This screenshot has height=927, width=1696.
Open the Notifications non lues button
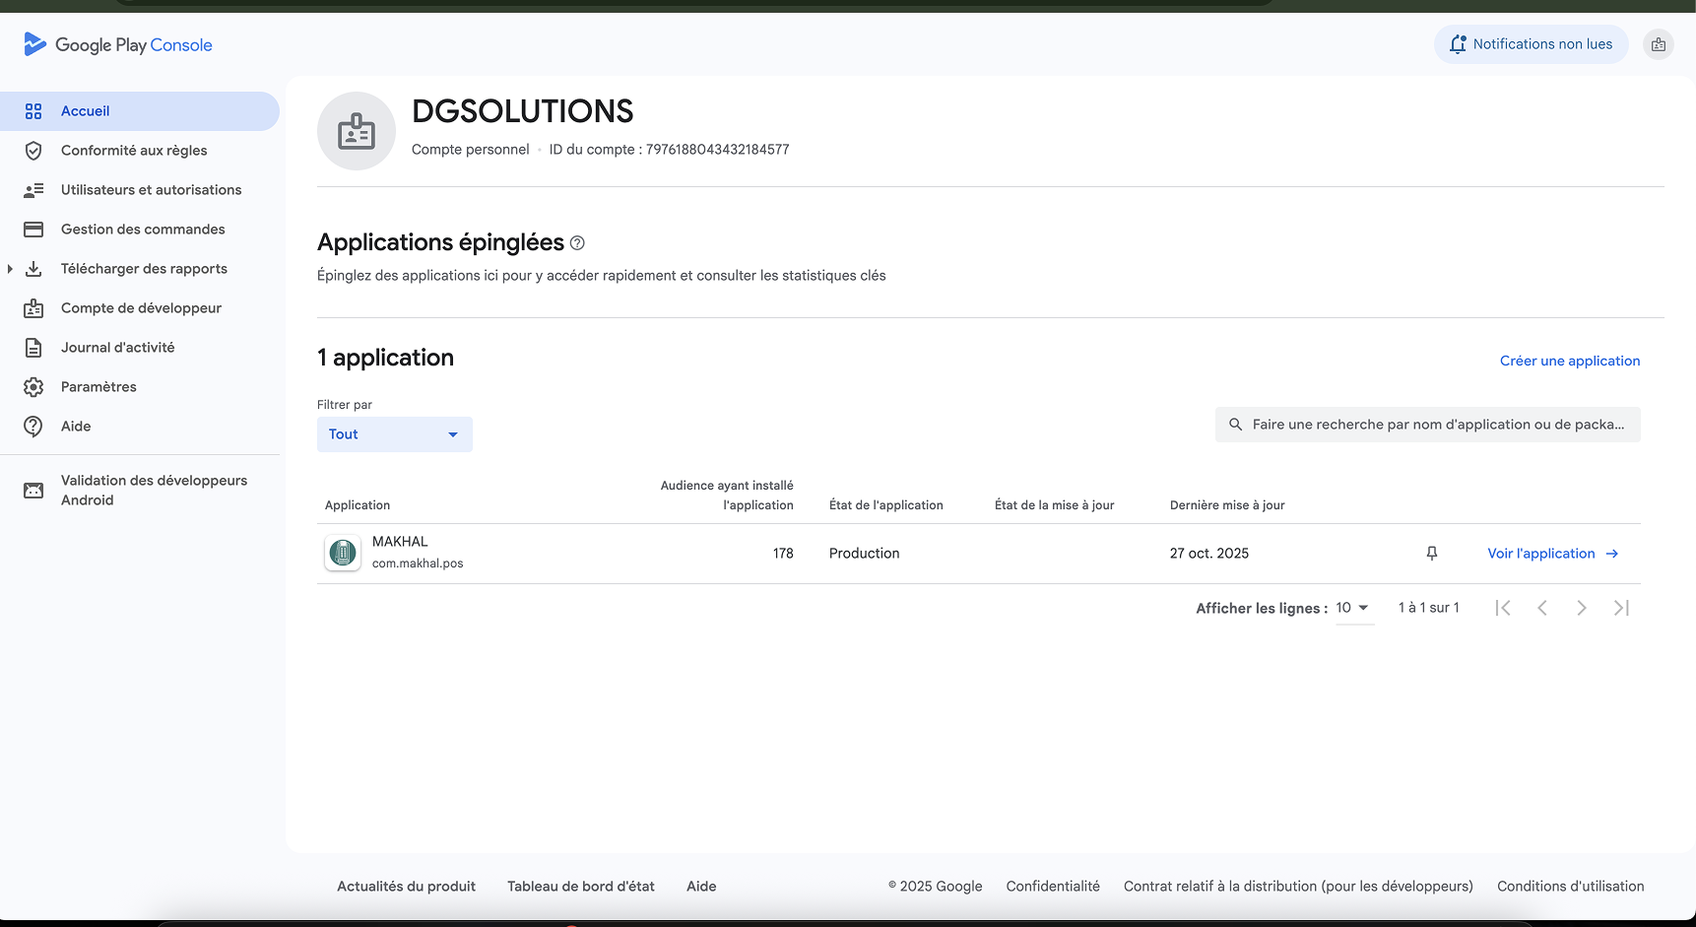pos(1531,44)
